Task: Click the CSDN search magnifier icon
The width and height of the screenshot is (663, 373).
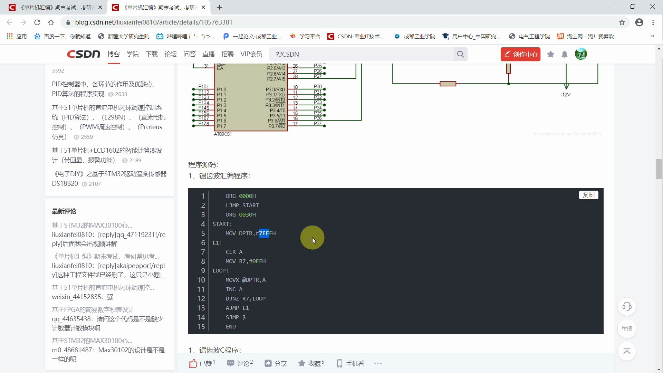Action: [x=460, y=54]
